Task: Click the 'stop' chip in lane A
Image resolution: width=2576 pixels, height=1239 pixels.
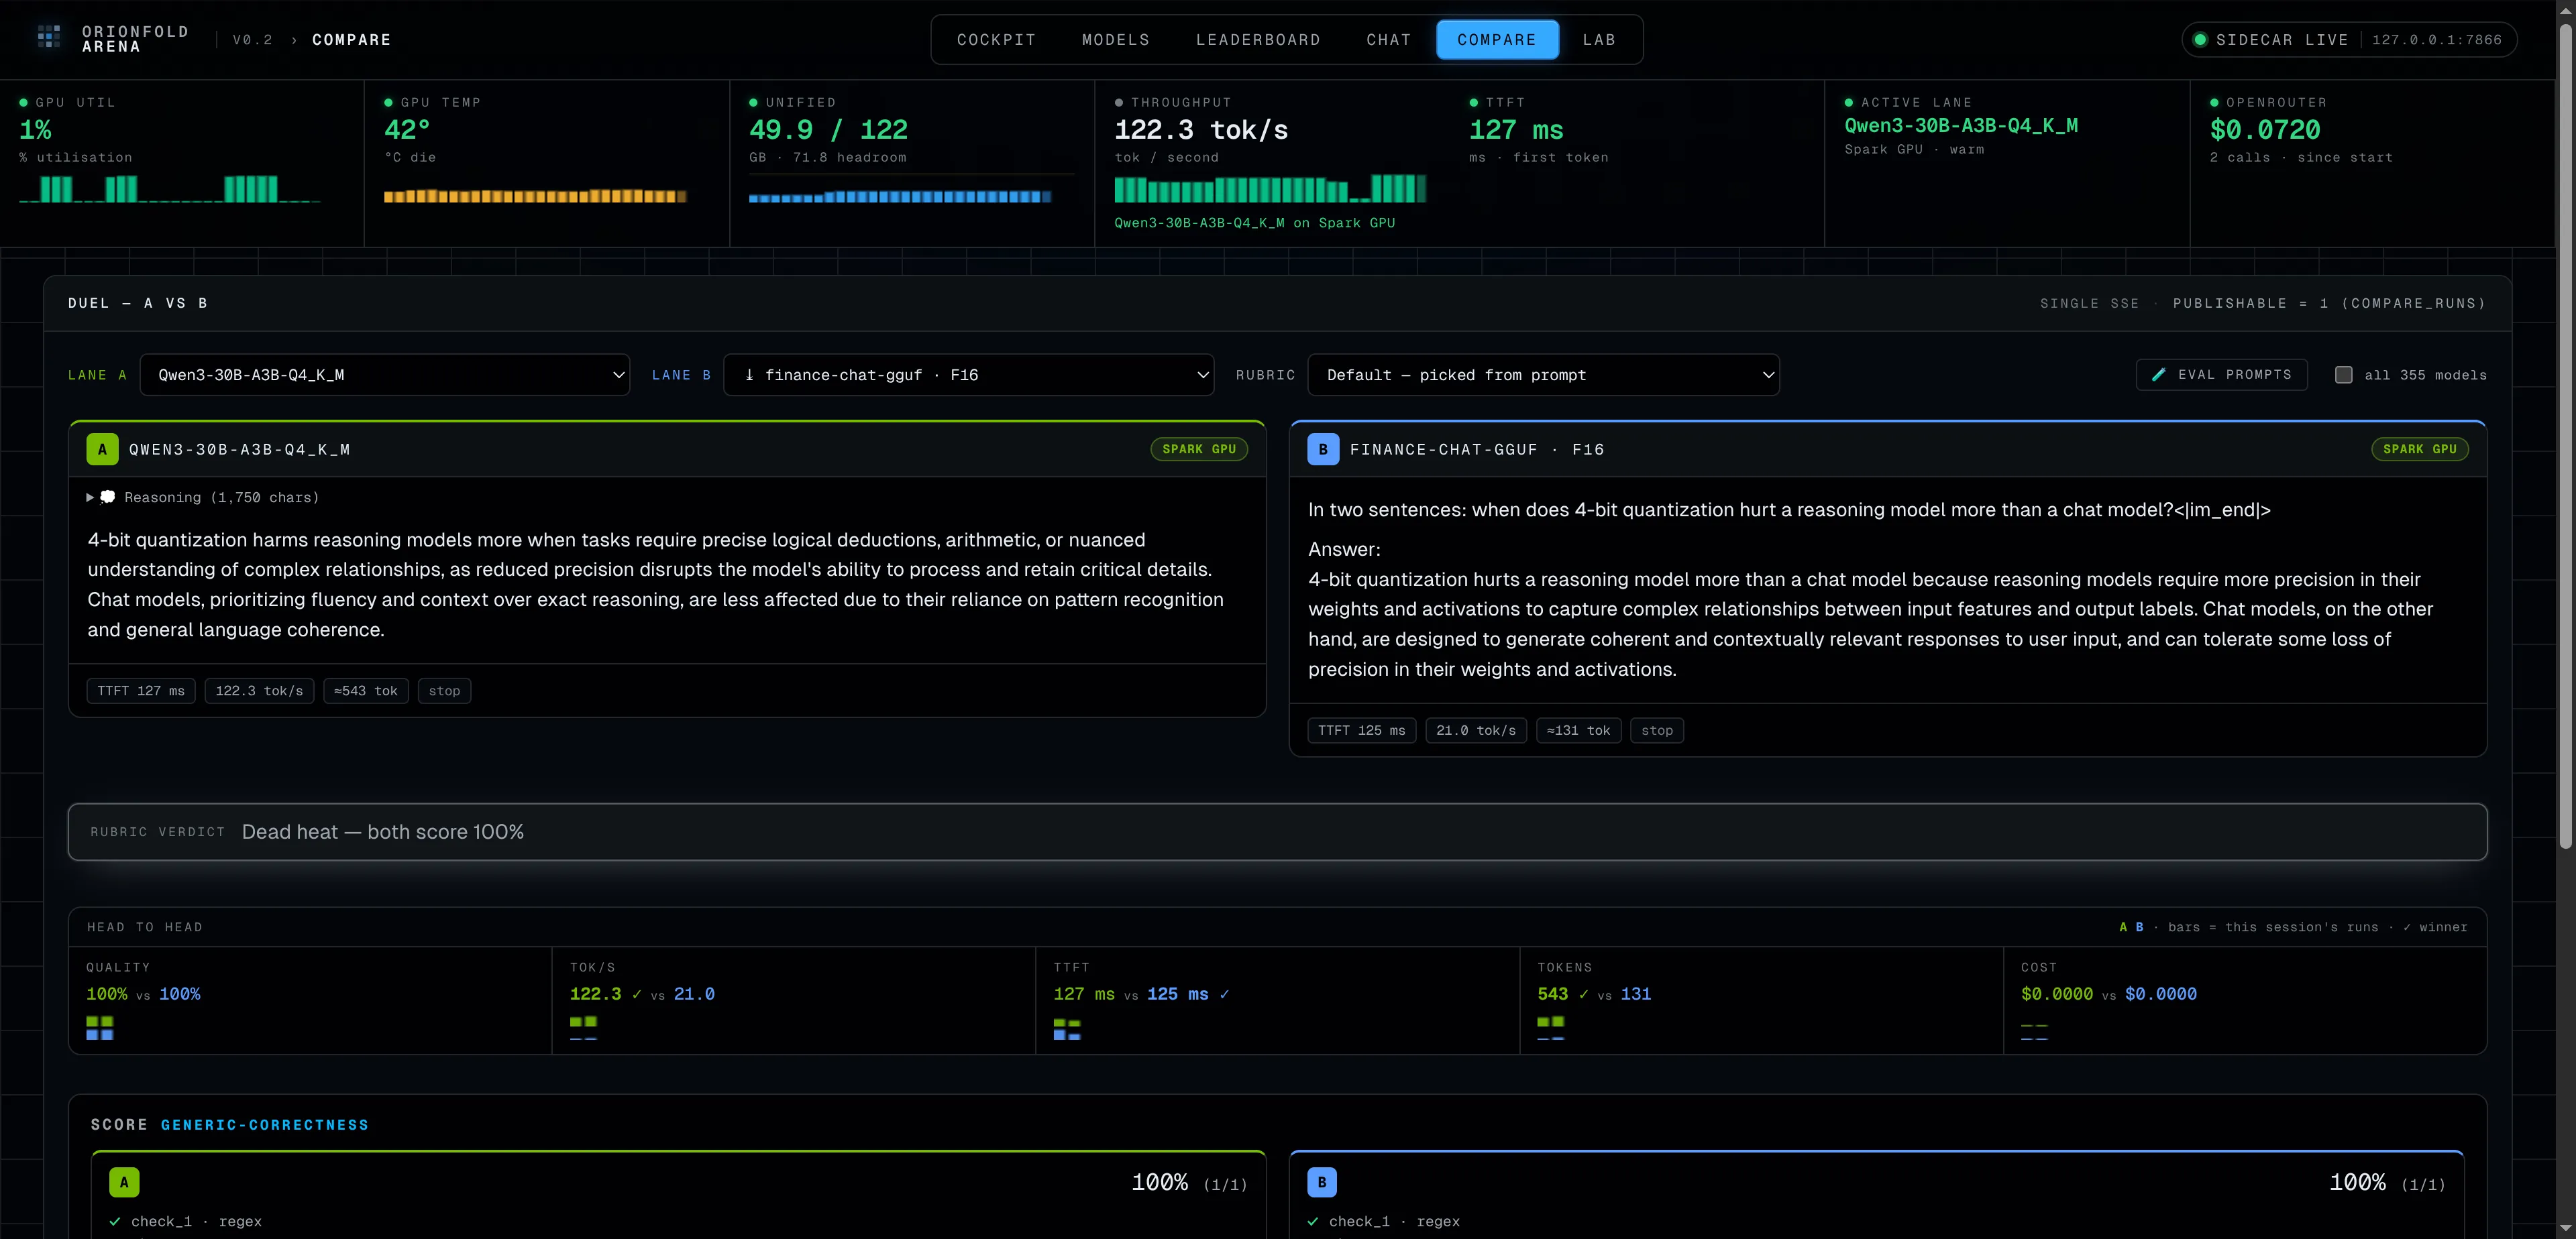Action: coord(444,691)
